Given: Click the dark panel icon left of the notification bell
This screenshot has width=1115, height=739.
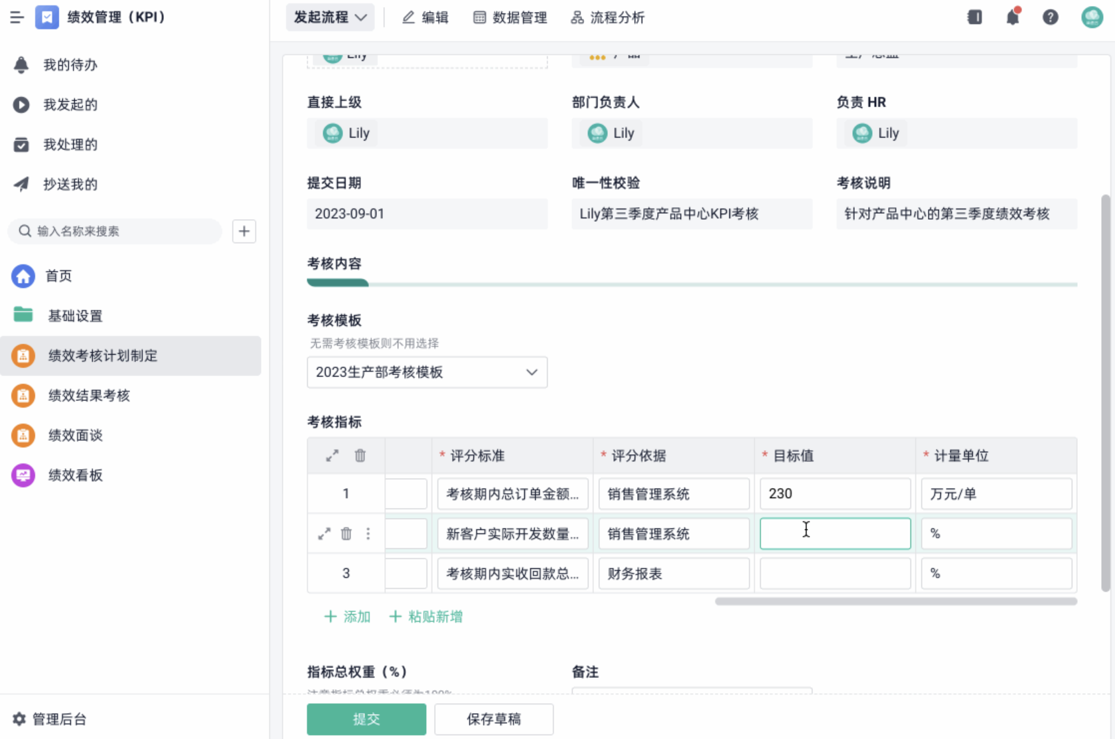Looking at the screenshot, I should click(975, 17).
